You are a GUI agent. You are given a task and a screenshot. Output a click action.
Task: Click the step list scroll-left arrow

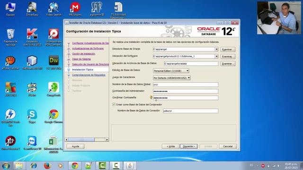pos(66,139)
